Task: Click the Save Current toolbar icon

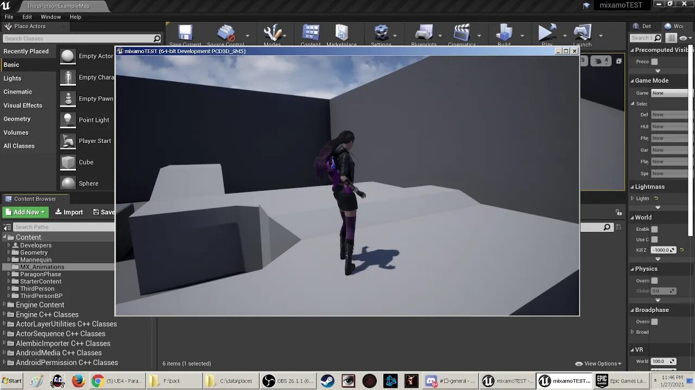Action: click(185, 33)
